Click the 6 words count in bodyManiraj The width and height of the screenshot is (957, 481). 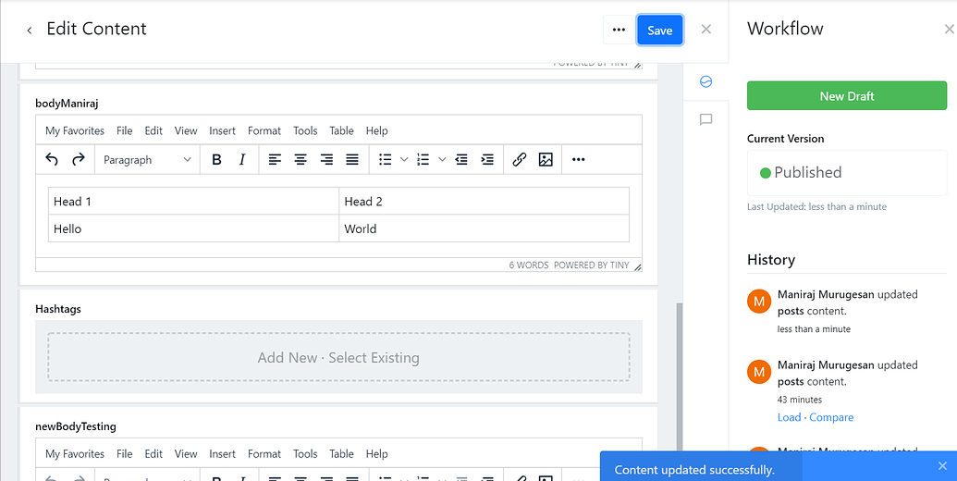529,265
